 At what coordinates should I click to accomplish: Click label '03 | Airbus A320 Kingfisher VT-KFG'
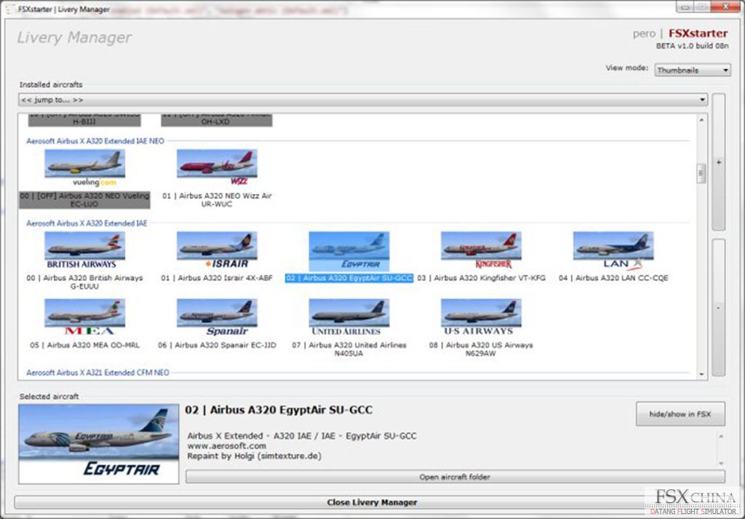(x=482, y=278)
